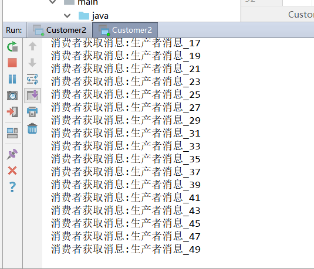Image resolution: width=314 pixels, height=269 pixels.
Task: Click console line ending with _27
Action: [126, 107]
